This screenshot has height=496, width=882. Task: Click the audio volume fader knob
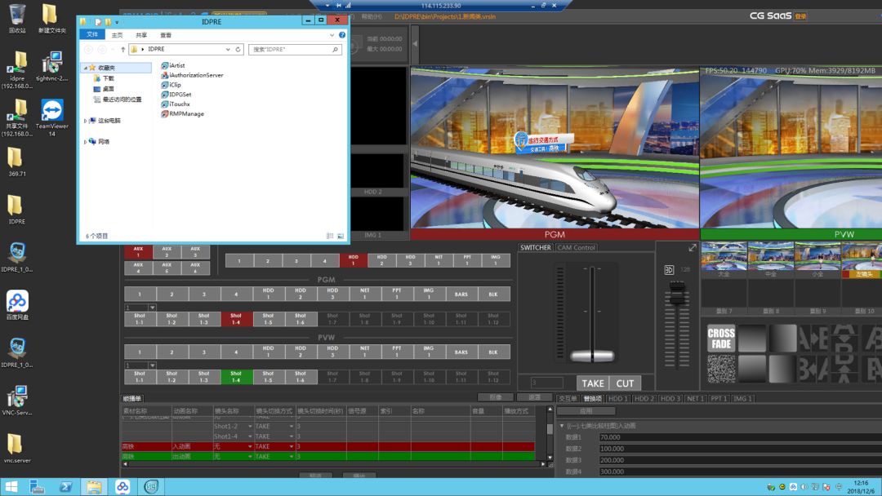[x=677, y=293]
